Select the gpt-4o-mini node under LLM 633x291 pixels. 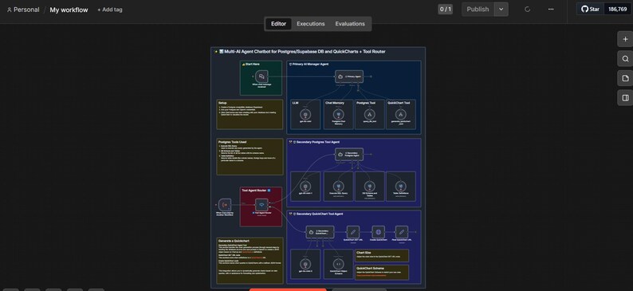305,114
